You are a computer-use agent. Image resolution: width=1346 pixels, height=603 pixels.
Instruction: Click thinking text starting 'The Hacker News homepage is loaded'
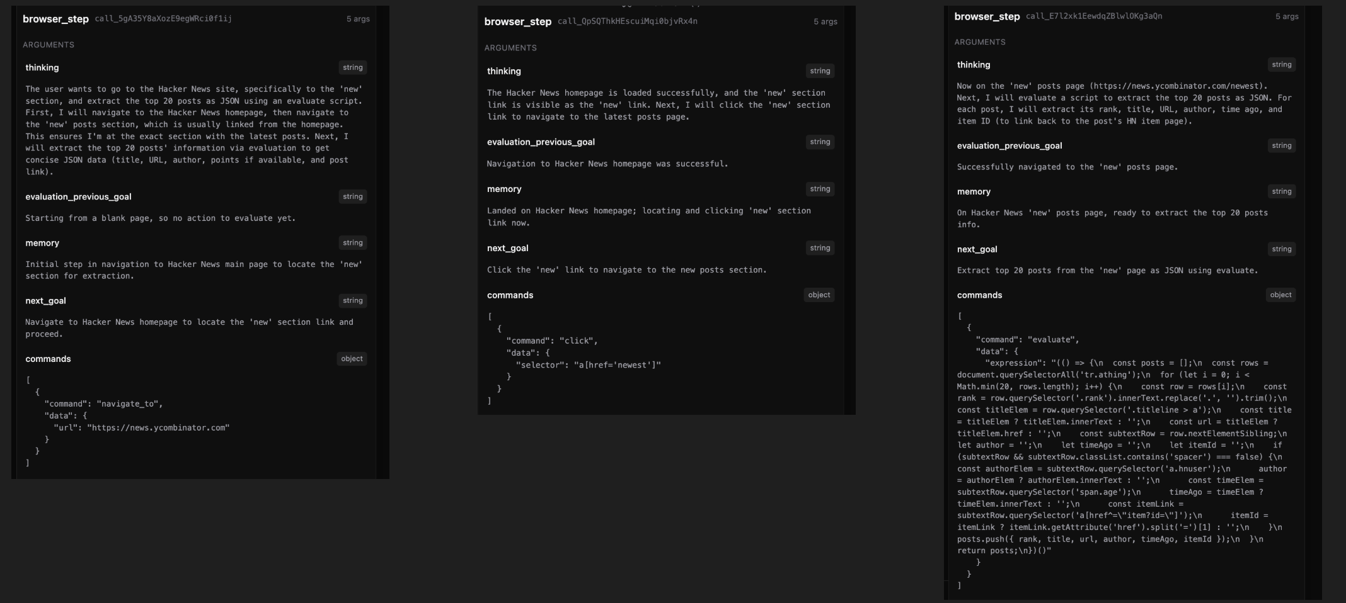click(658, 104)
